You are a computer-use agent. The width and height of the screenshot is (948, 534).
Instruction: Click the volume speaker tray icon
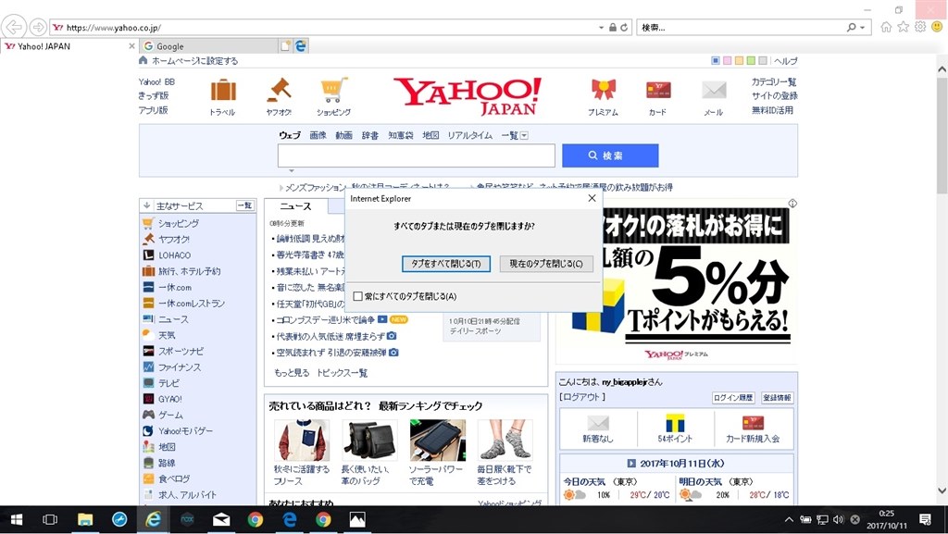[838, 519]
